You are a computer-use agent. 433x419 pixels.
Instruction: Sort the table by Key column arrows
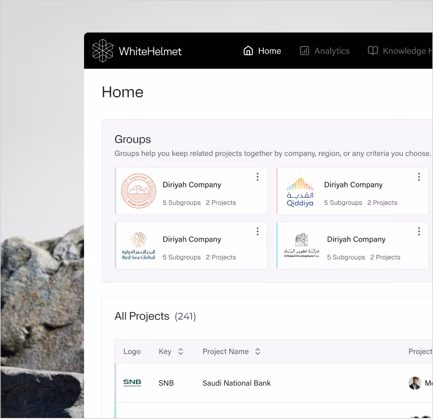181,352
